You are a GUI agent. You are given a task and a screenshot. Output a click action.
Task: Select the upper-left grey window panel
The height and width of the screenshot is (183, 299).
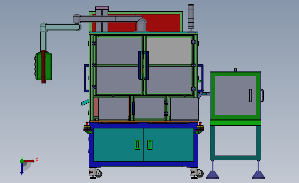pos(119,51)
